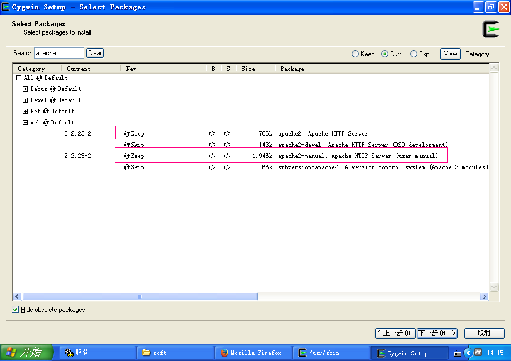Collapse the Web category
Viewport: 511px width, 361px height.
pos(26,122)
